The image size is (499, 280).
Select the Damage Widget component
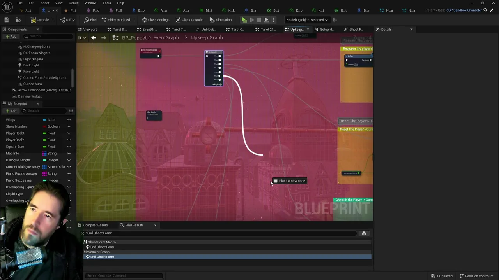30,96
